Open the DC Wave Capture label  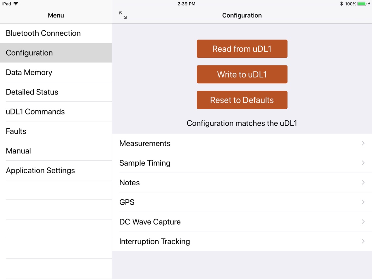(x=150, y=222)
